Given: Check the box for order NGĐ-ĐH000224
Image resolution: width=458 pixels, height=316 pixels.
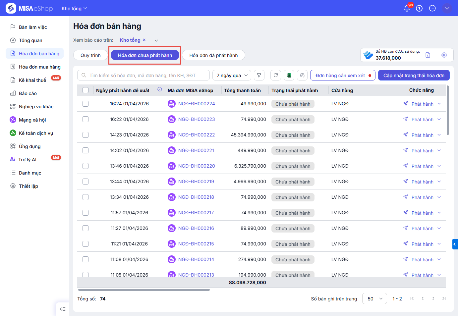Looking at the screenshot, I should point(86,104).
